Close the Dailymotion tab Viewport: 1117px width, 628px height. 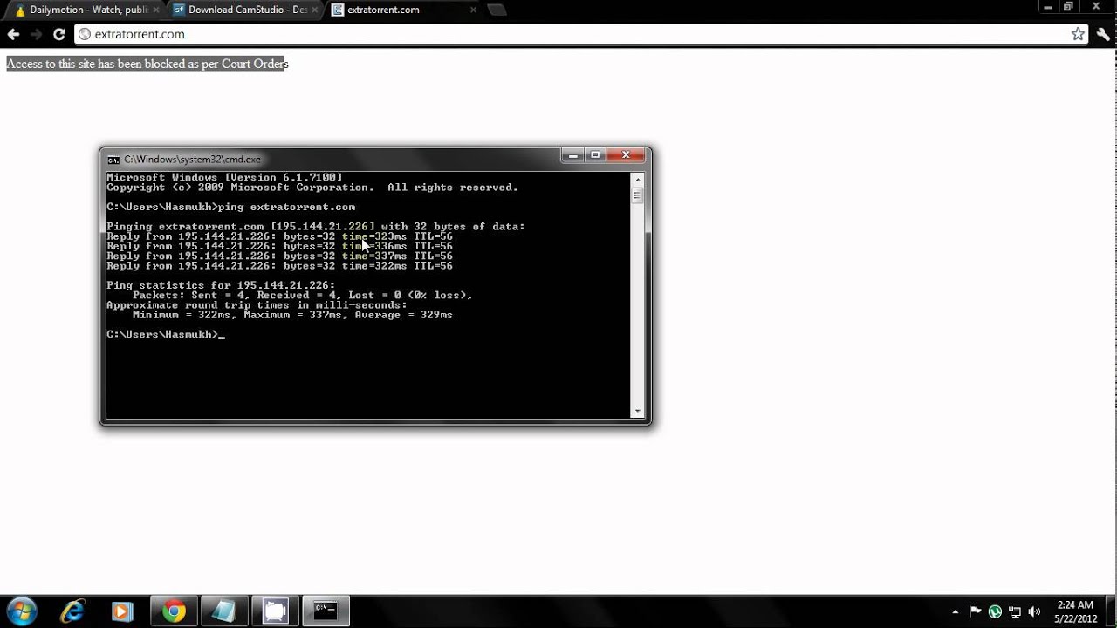154,10
